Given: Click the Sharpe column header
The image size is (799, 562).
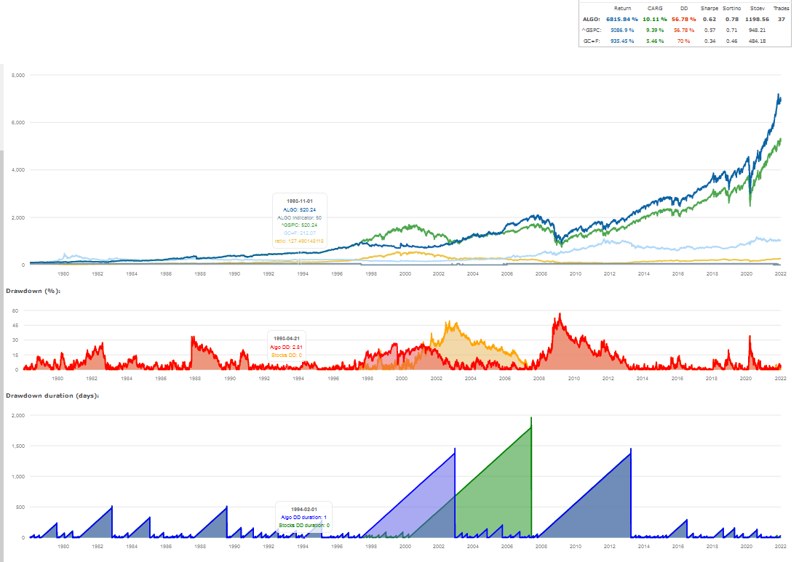Looking at the screenshot, I should click(x=709, y=9).
